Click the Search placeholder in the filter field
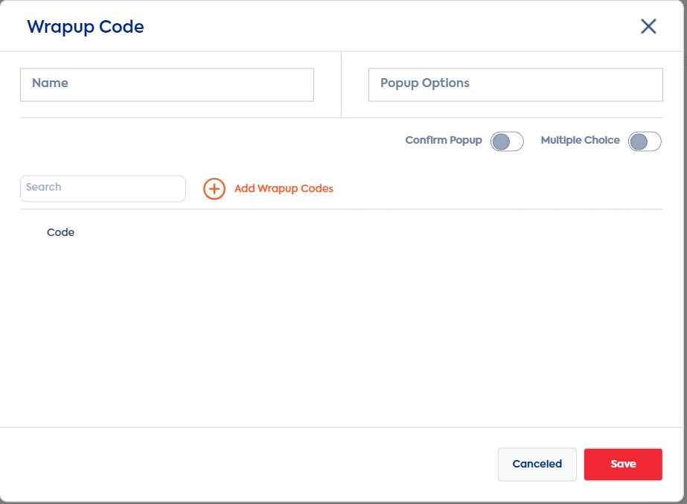687x504 pixels. point(43,187)
